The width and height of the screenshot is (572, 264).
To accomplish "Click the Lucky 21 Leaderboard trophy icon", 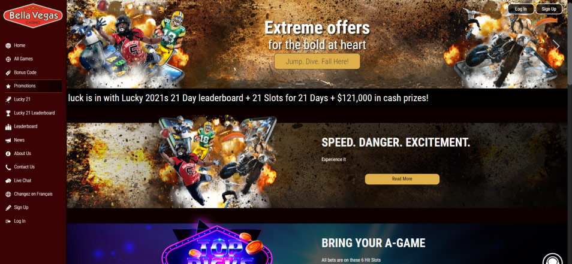I will click(x=8, y=113).
